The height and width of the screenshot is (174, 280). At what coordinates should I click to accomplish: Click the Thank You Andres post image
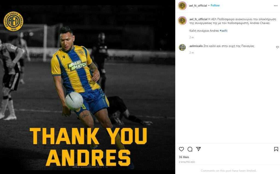[x=87, y=87]
